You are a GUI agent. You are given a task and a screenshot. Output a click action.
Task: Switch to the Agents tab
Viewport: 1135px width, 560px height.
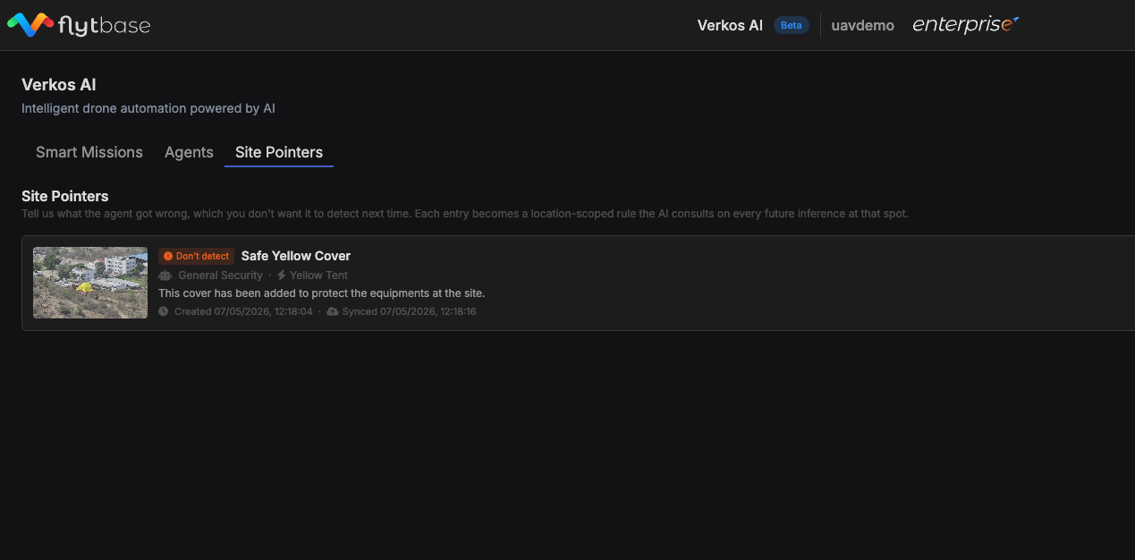[189, 152]
